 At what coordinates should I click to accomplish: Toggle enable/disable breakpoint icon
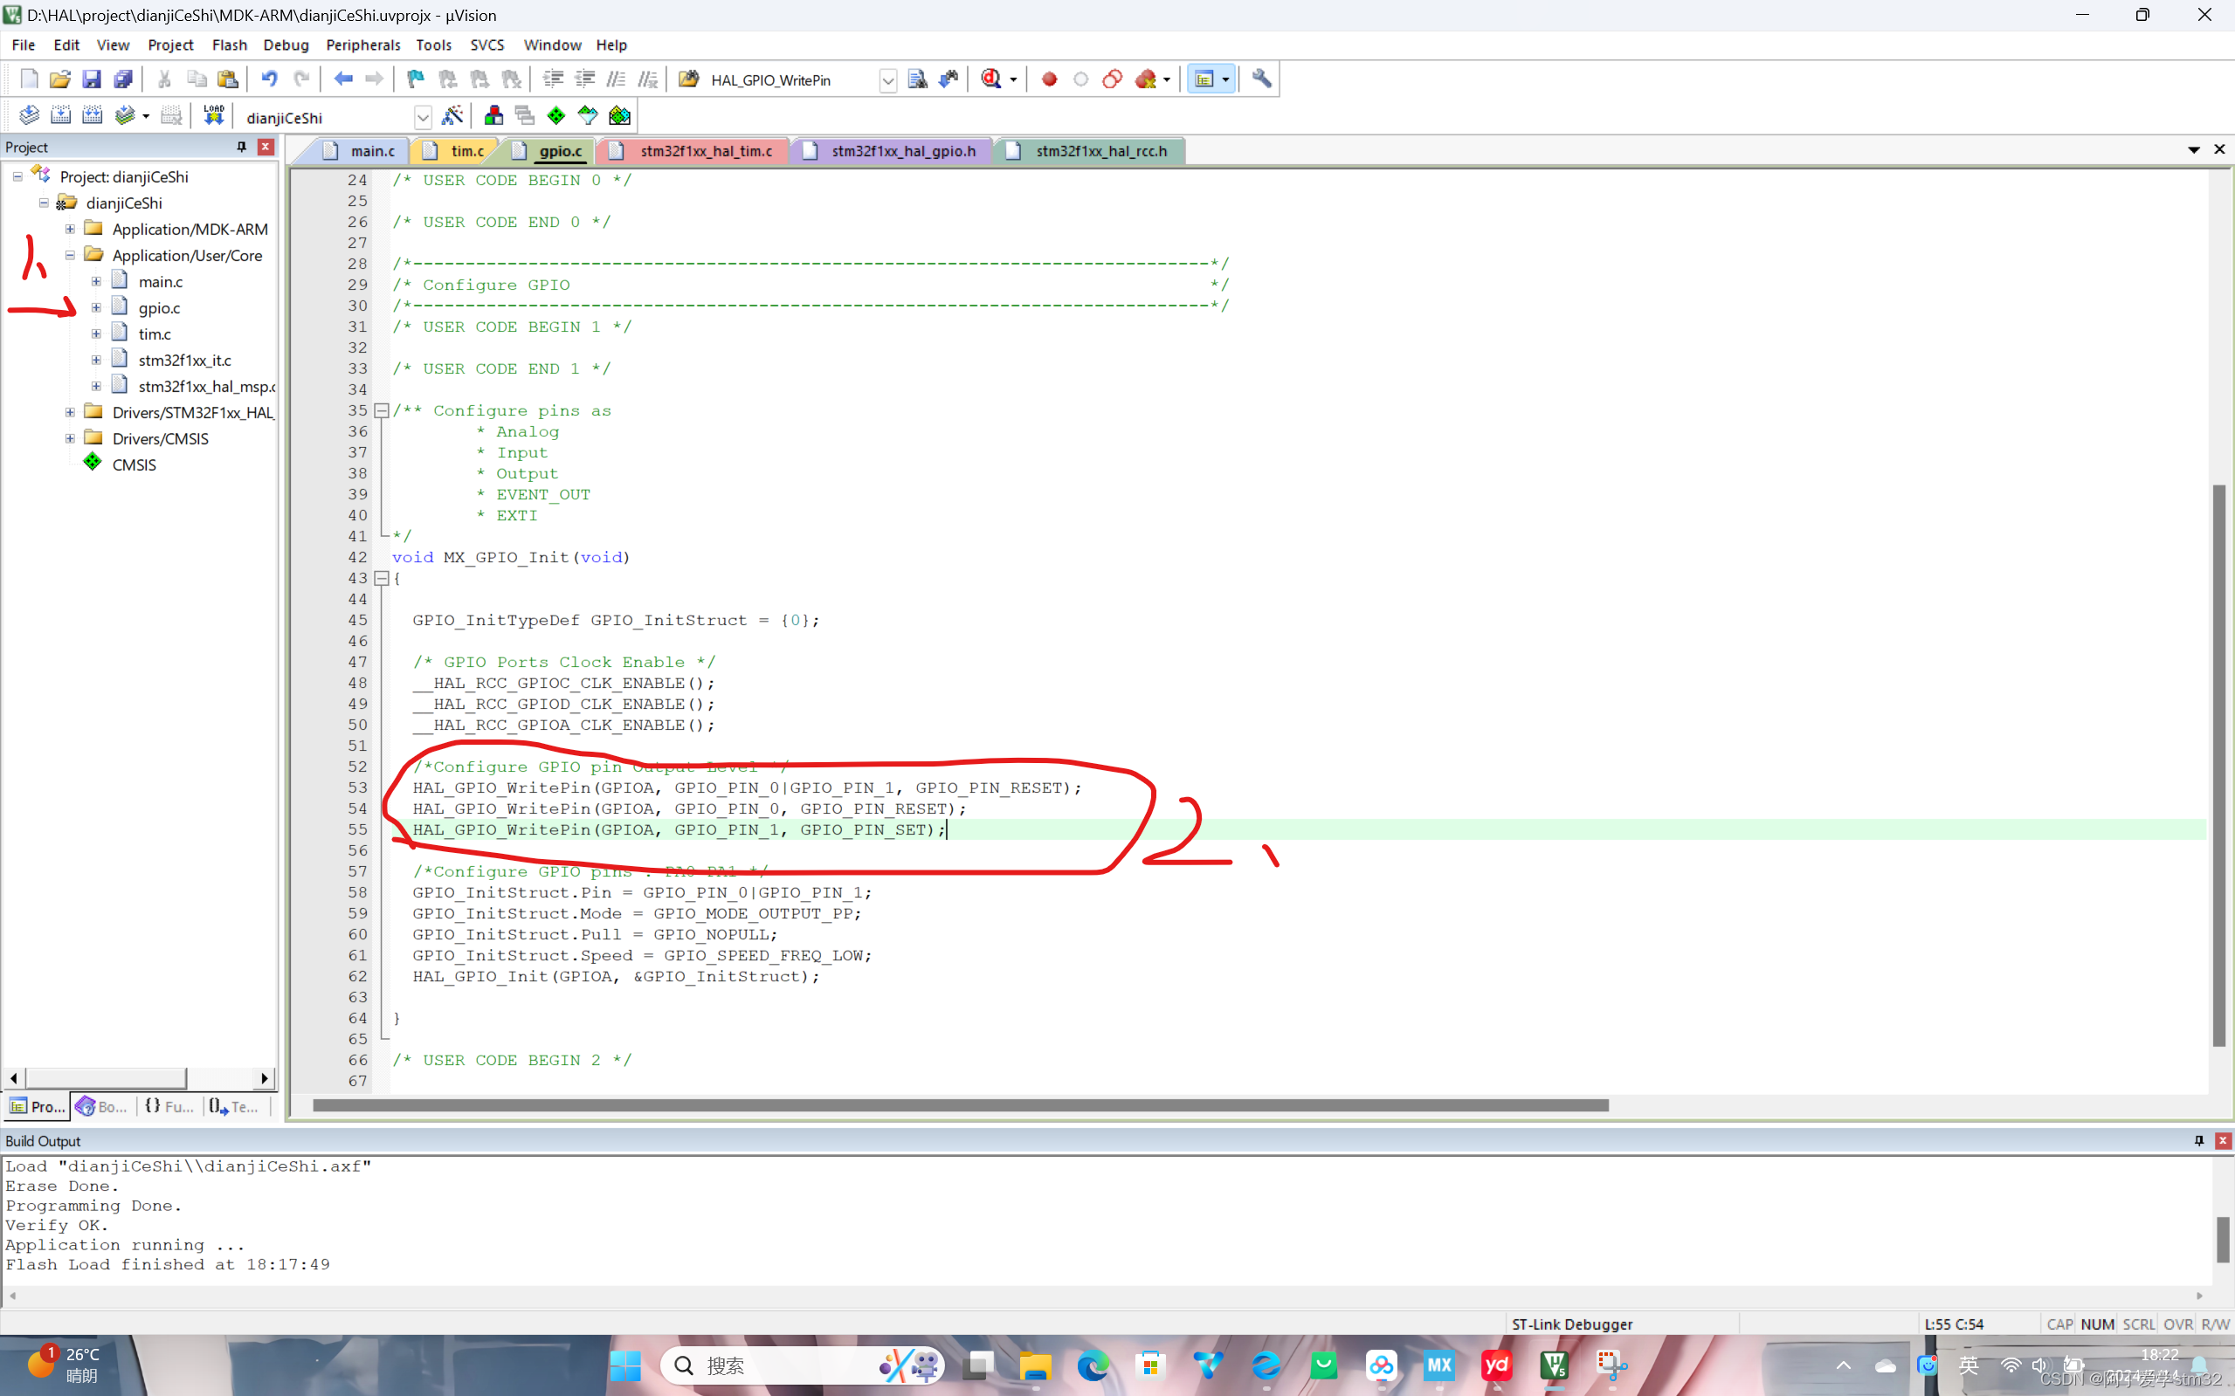pos(1081,79)
